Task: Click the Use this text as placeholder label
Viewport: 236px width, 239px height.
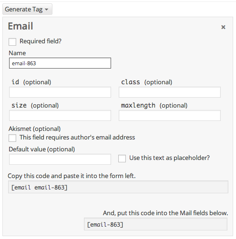Action: click(169, 158)
